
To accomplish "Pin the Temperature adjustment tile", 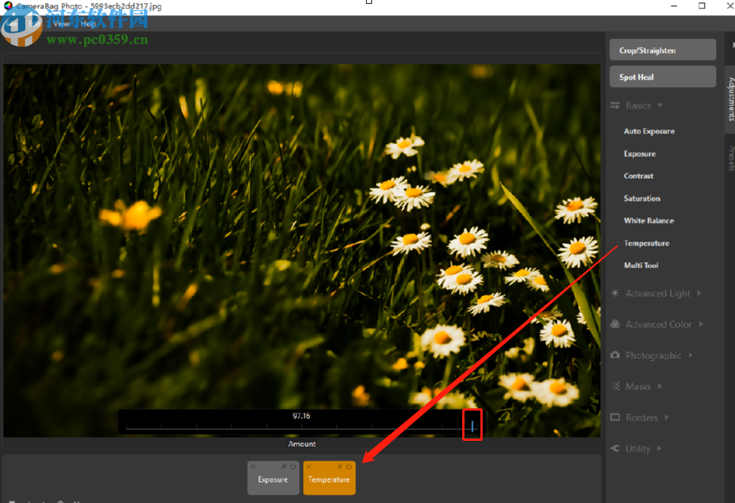I will tap(340, 467).
